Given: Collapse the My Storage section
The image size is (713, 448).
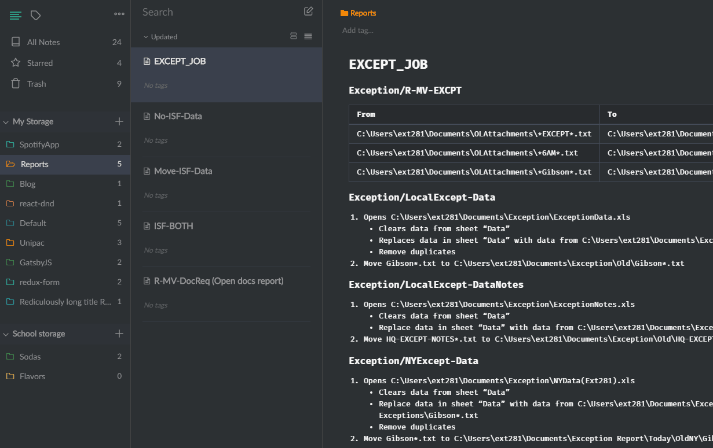Looking at the screenshot, I should [6, 122].
